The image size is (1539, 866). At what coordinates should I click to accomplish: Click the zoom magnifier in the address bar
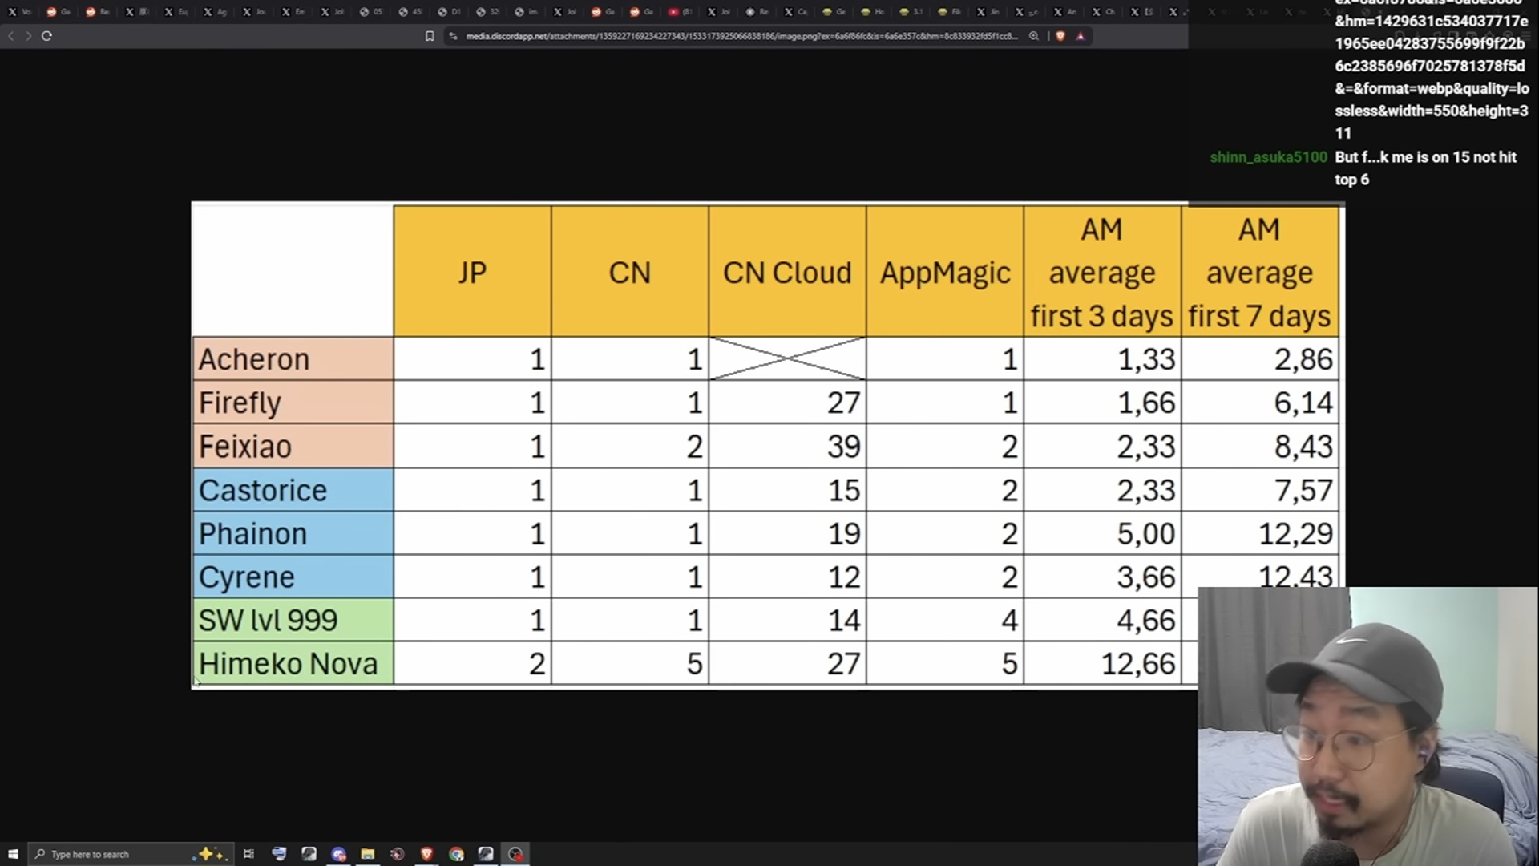tap(1034, 36)
